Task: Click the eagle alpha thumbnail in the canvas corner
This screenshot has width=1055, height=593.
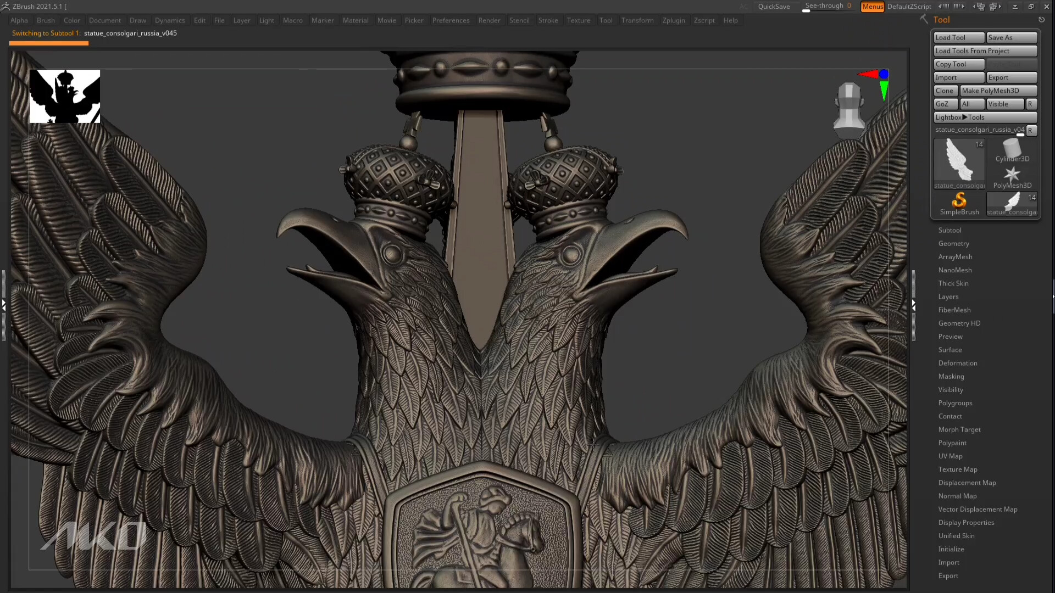Action: [64, 96]
